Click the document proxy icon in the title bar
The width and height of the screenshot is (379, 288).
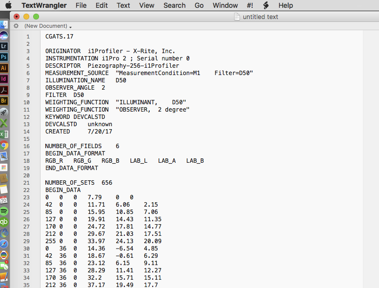[x=237, y=17]
